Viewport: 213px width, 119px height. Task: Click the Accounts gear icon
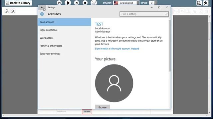click(x=42, y=14)
